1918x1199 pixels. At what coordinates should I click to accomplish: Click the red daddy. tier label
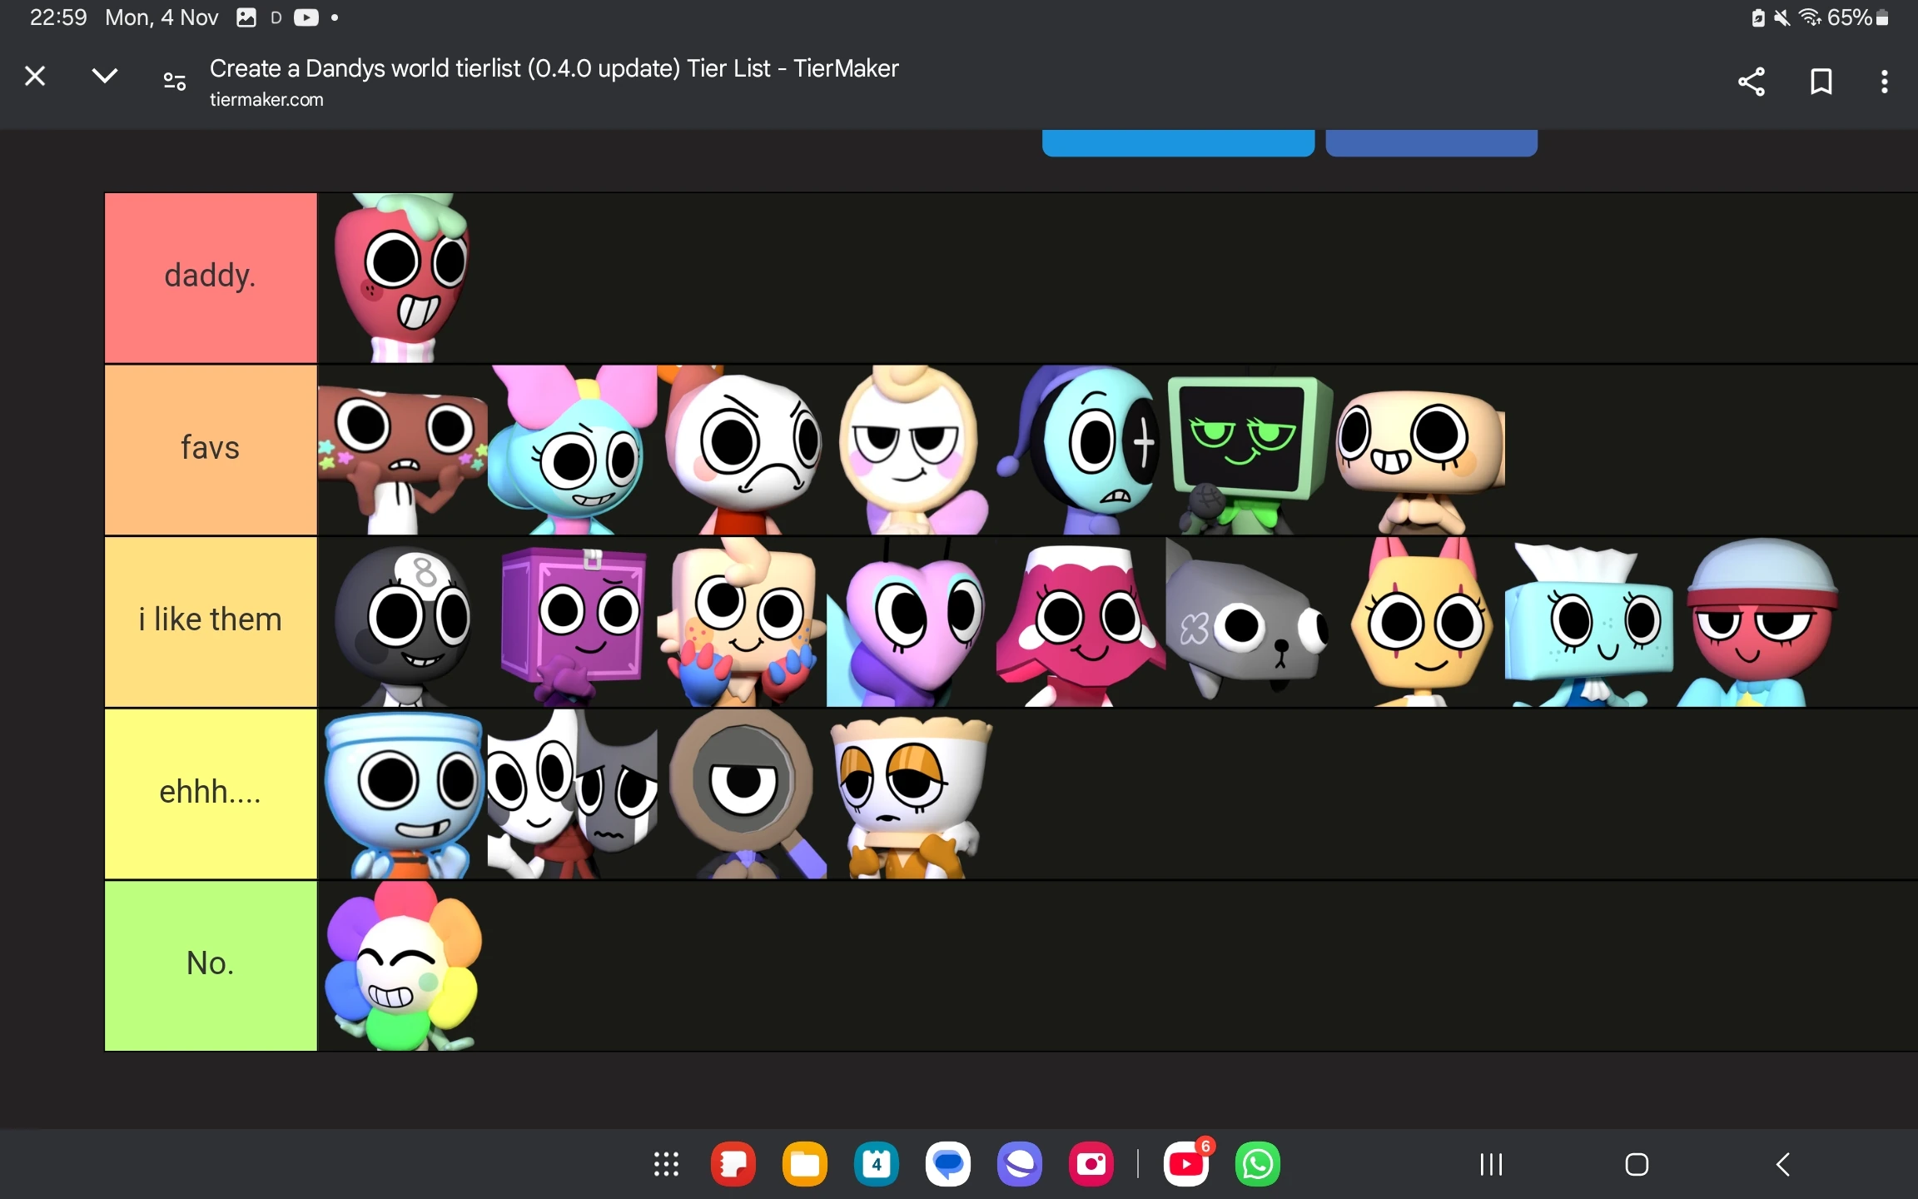coord(210,277)
